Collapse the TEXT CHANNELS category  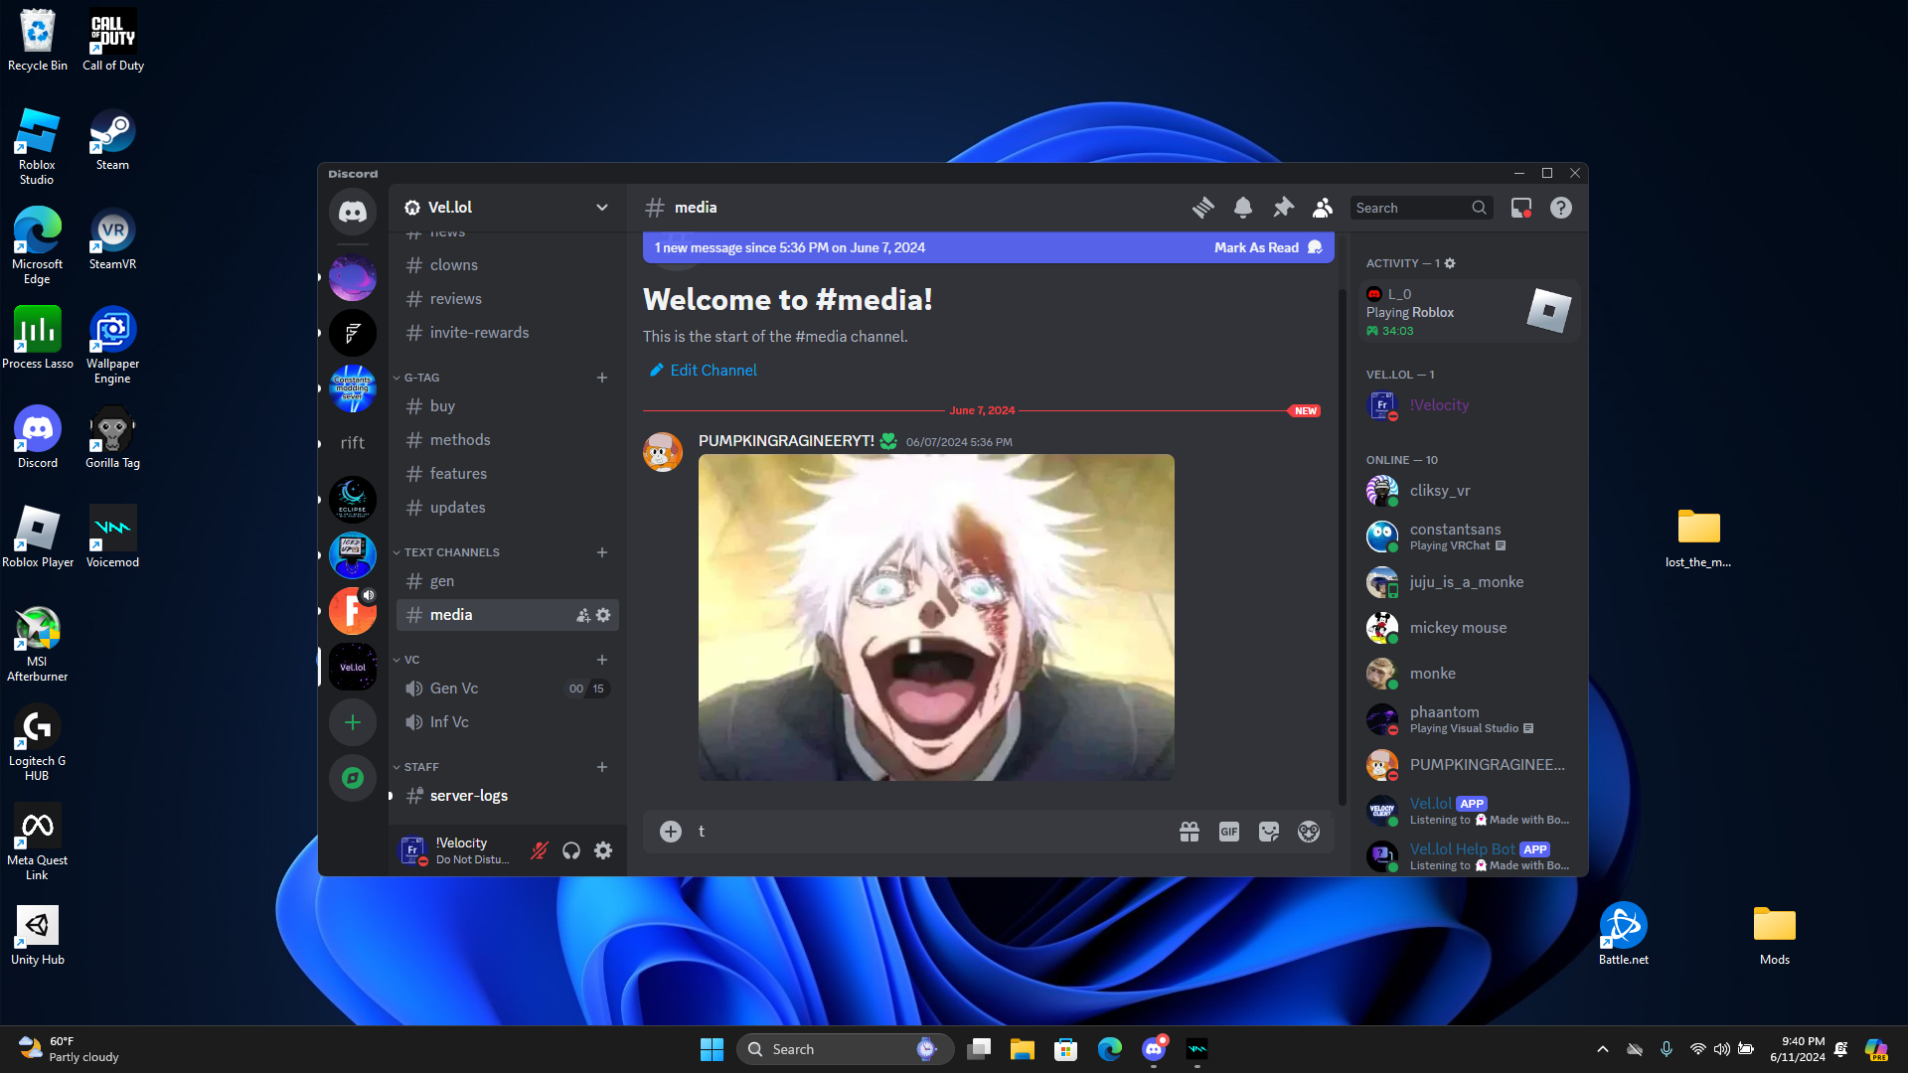[451, 552]
